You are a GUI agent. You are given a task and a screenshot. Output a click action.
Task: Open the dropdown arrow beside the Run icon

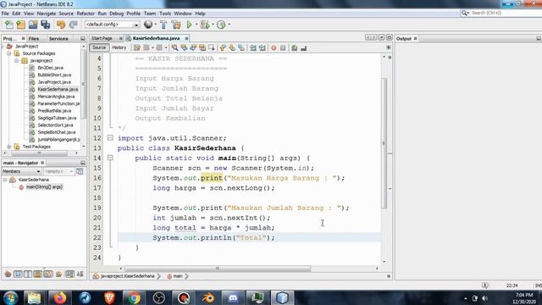[196, 25]
